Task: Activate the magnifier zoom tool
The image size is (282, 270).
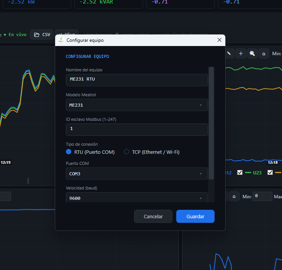Action: [252, 53]
